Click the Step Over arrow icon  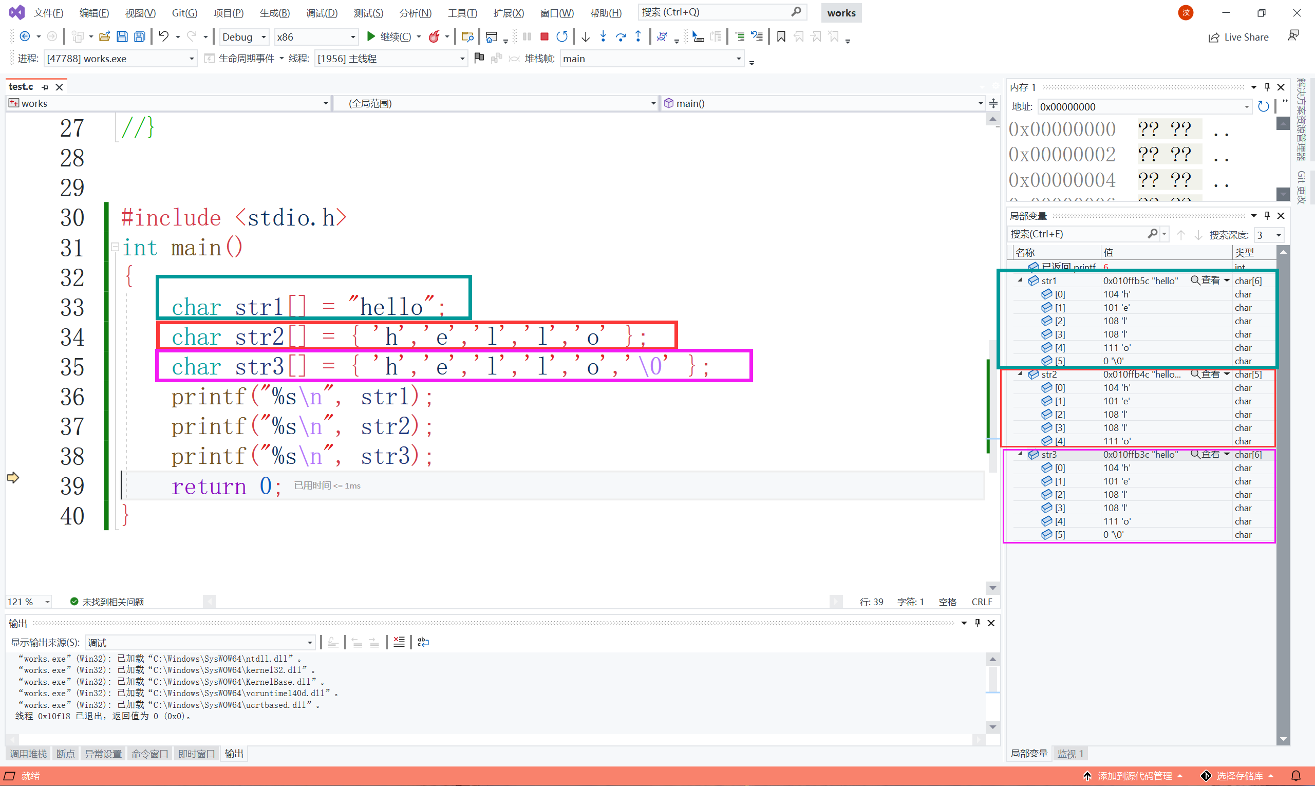coord(621,36)
